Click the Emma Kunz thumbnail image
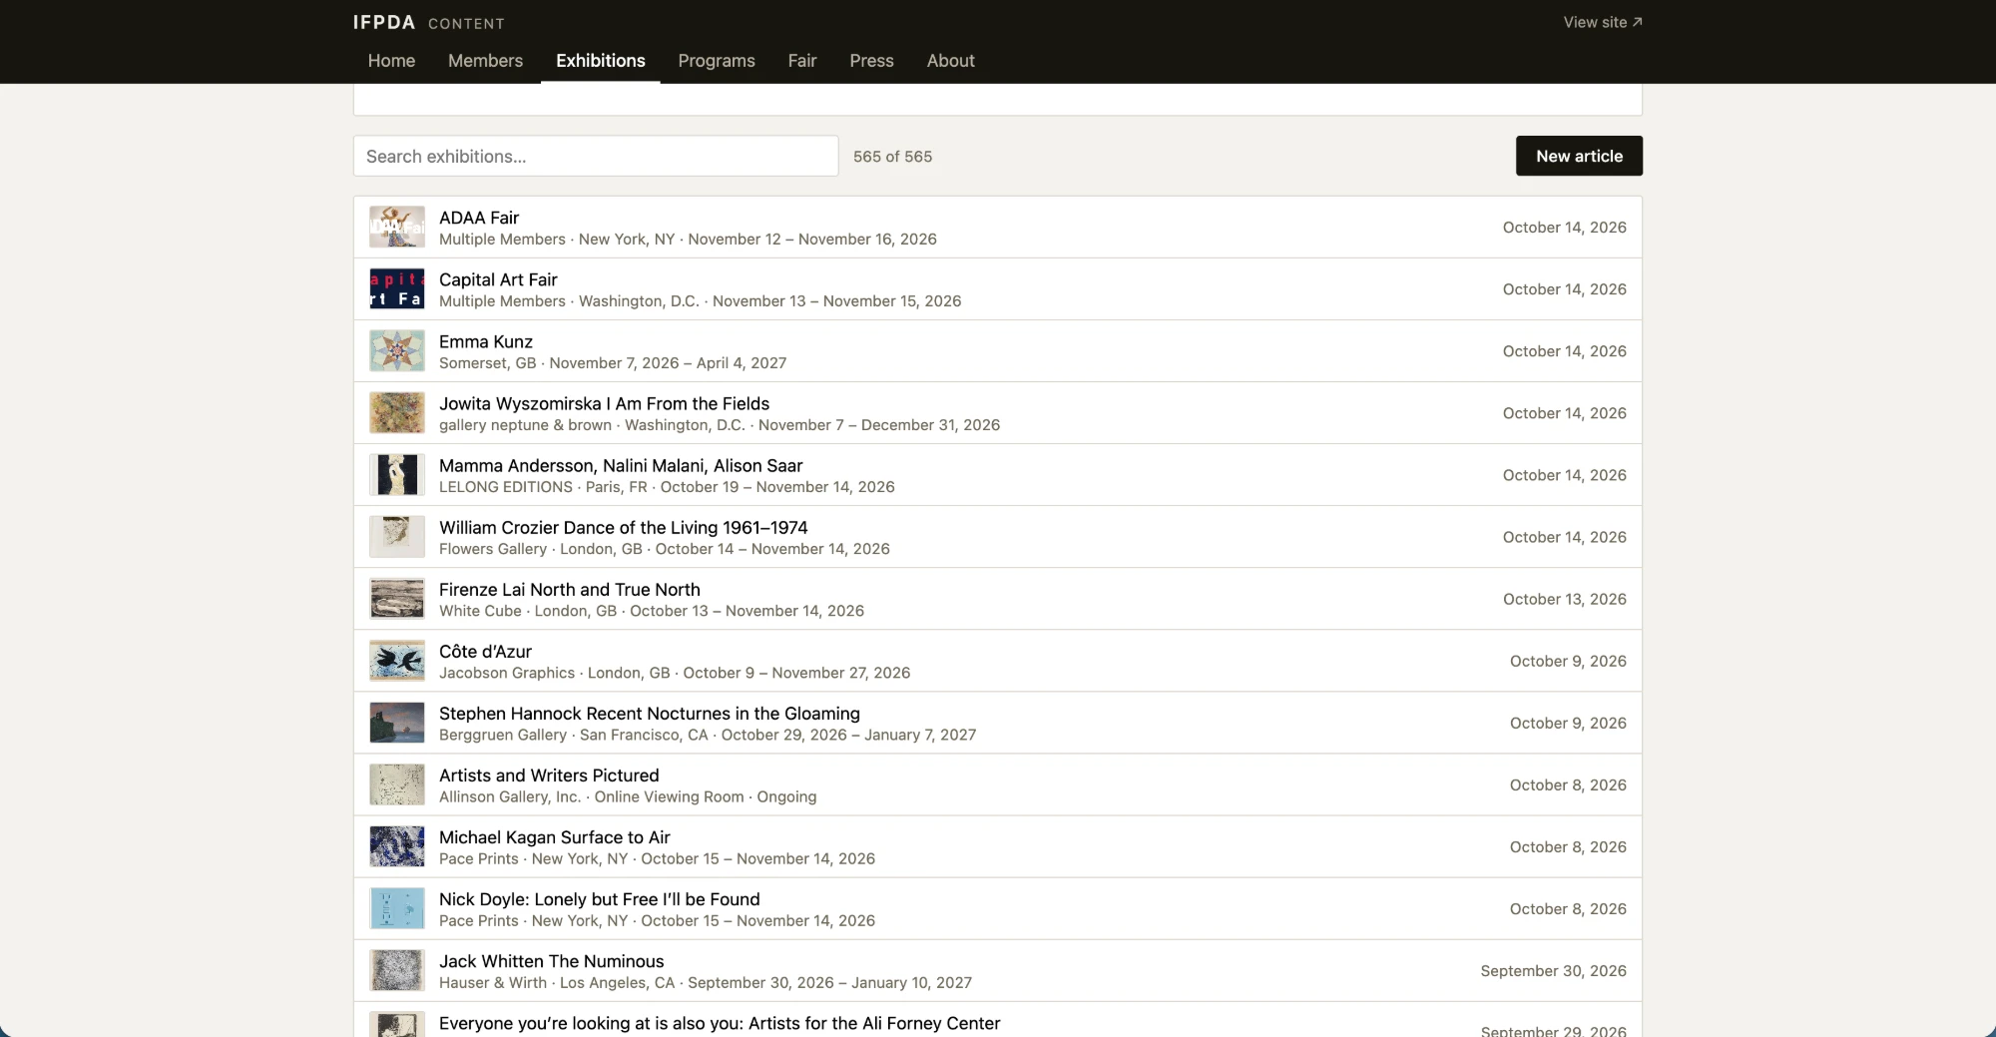This screenshot has width=1996, height=1037. (397, 351)
